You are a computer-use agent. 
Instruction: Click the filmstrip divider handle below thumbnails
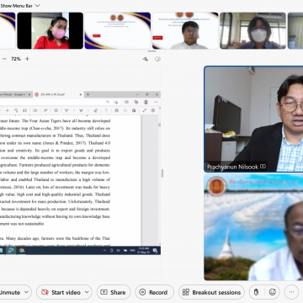(x=151, y=51)
